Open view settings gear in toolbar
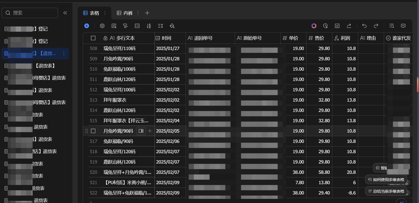419x203 pixels. tap(102, 26)
